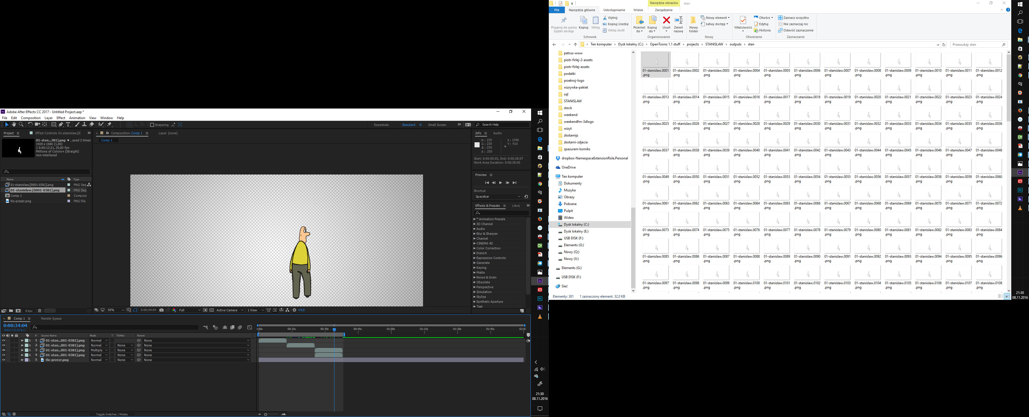
Task: Choose the Puppet Pin tool
Action: tap(109, 125)
